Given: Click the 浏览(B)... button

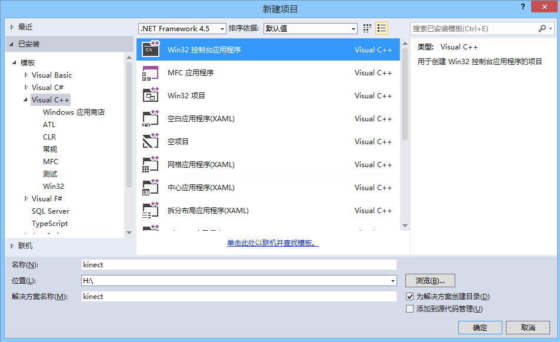Looking at the screenshot, I should [x=430, y=281].
